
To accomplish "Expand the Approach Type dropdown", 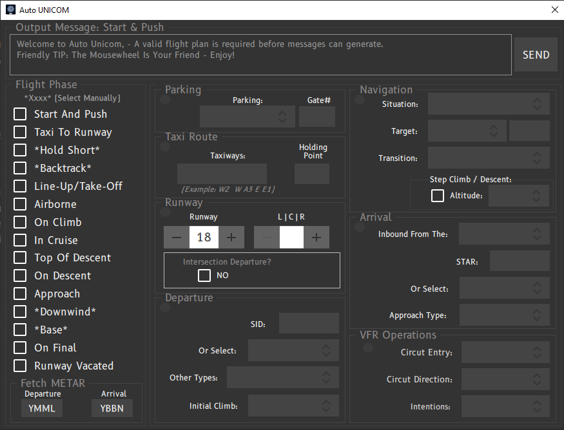I will coord(504,315).
